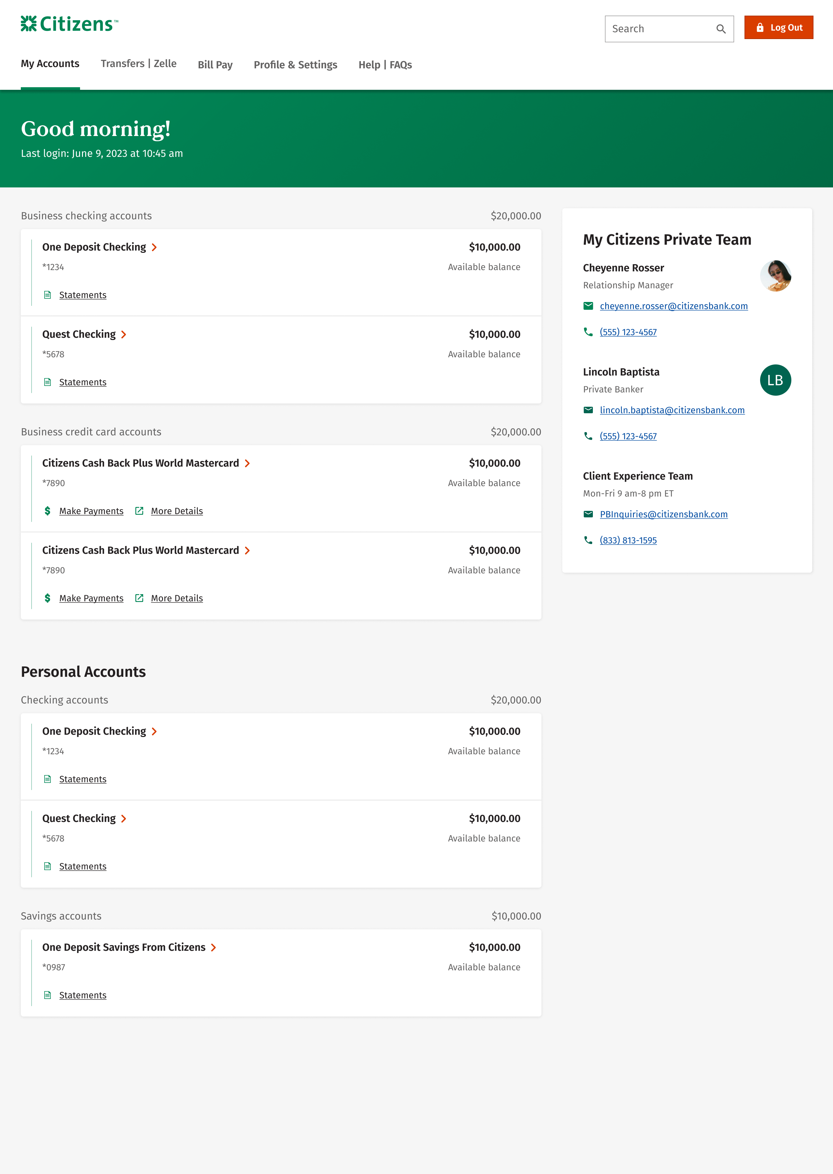Screen dimensions: 833x1174
Task: Click the Log Out button
Action: (x=779, y=28)
